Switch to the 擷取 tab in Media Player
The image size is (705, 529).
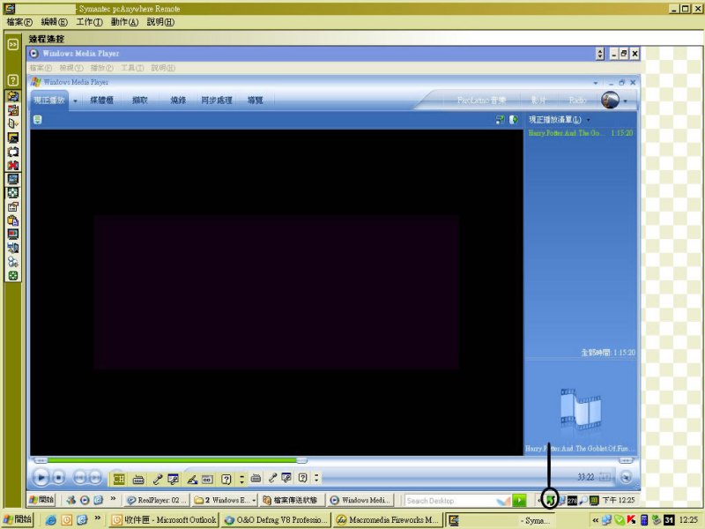tap(140, 101)
